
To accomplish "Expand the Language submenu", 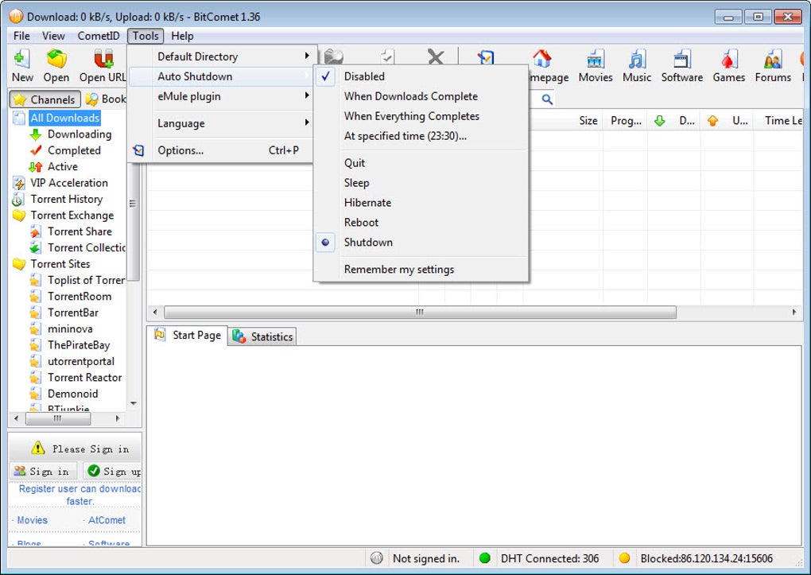I will click(220, 123).
